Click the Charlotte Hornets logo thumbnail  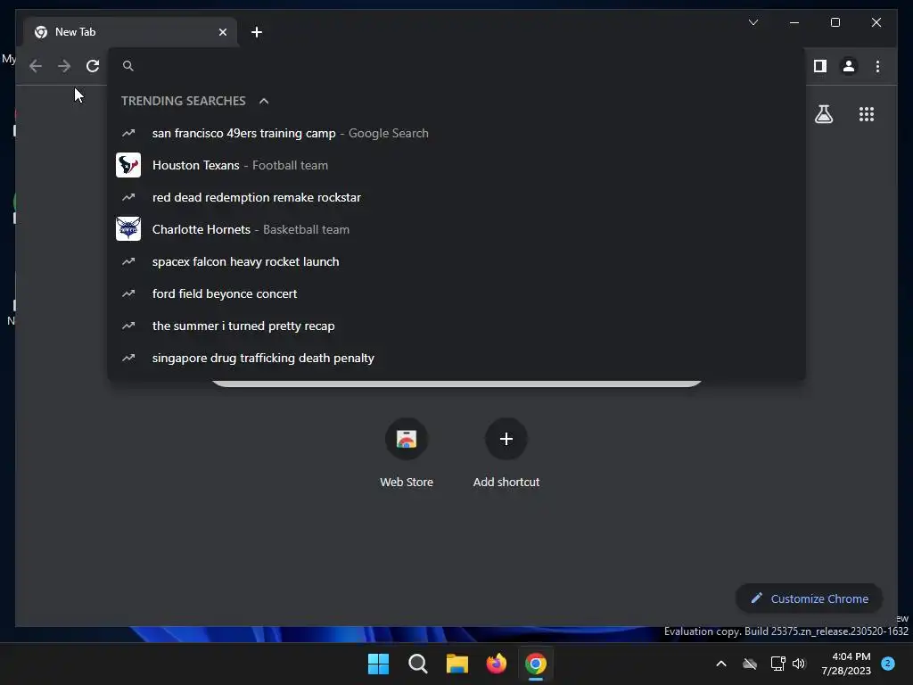(128, 229)
